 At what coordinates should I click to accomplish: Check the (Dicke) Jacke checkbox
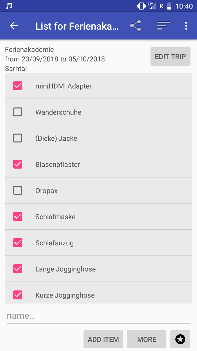[x=18, y=138]
